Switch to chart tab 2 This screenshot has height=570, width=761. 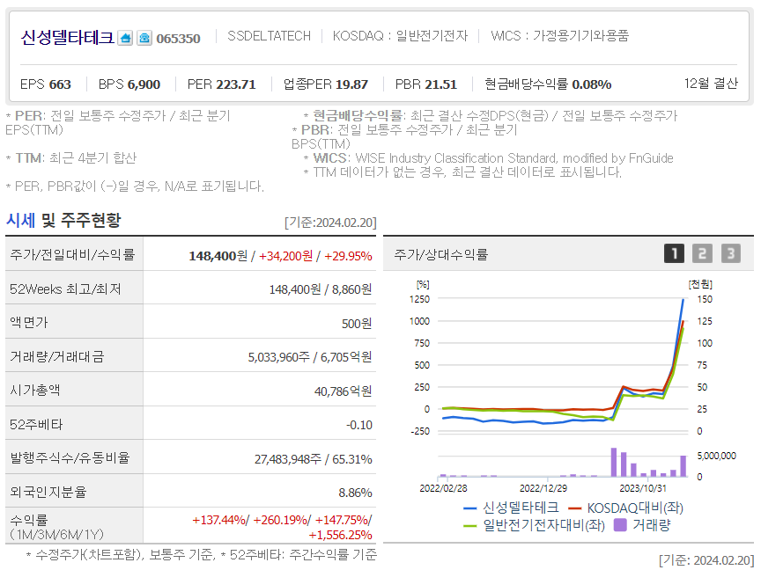702,253
